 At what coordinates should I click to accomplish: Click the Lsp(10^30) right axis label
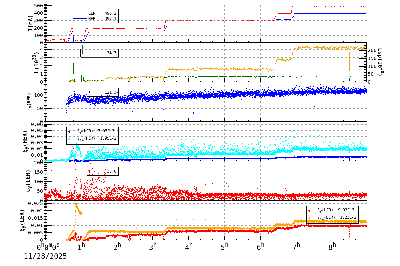click(380, 62)
